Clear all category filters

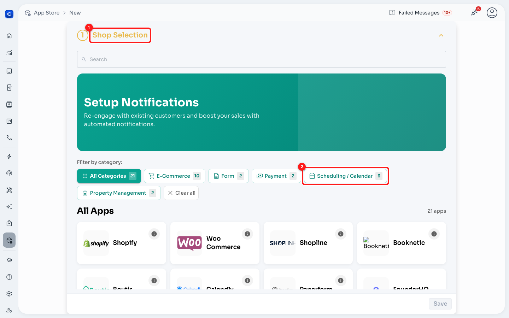click(181, 193)
